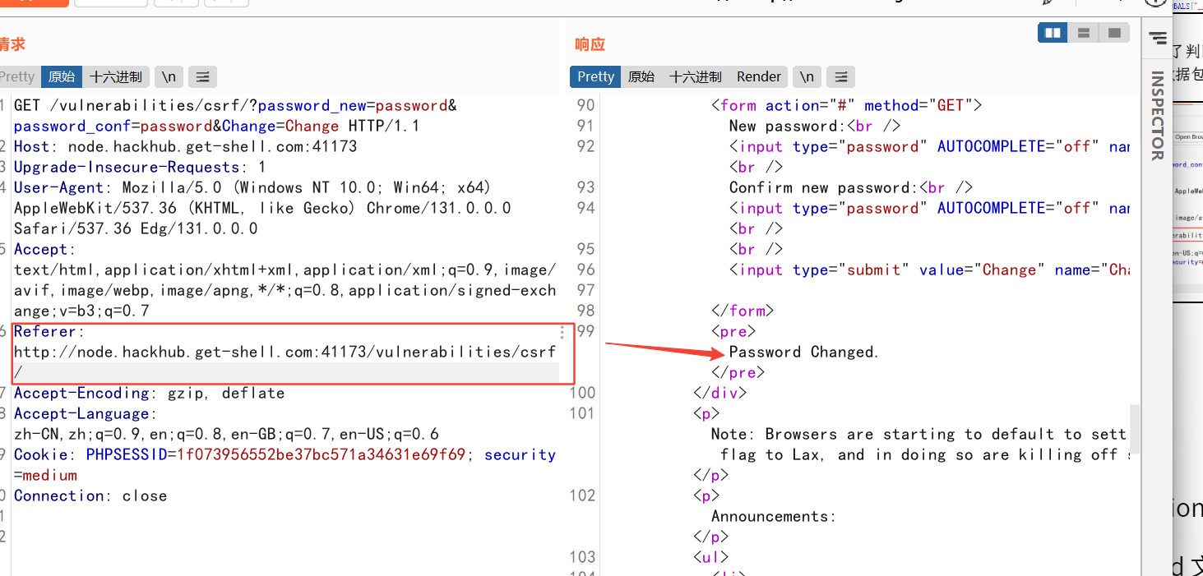Viewport: 1203px width, 576px height.
Task: Expand the vertical INSPECTOR side panel
Action: (x=1157, y=116)
